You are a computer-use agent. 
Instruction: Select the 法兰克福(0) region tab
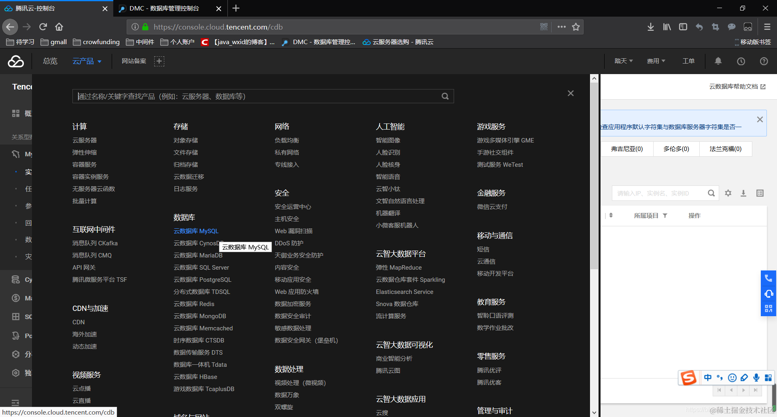726,149
